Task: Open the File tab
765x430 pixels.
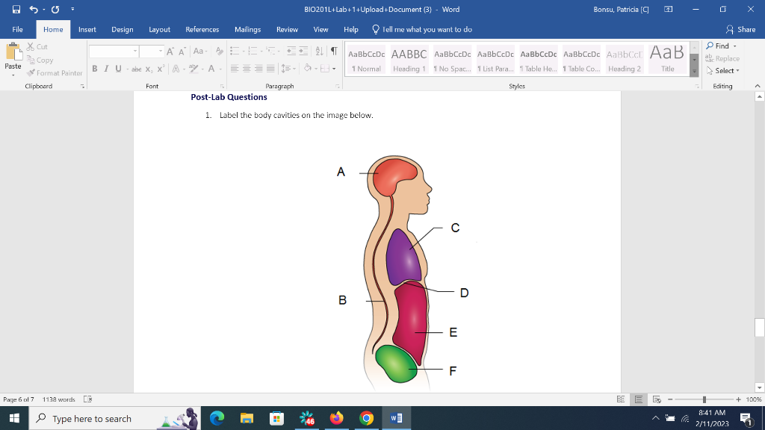Action: tap(18, 29)
